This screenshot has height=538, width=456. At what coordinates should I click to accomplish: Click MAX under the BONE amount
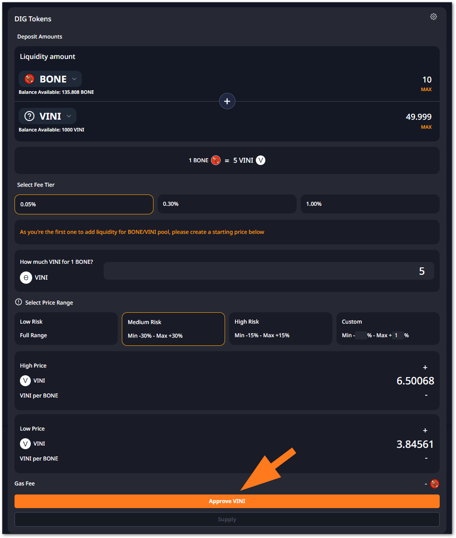tap(426, 90)
